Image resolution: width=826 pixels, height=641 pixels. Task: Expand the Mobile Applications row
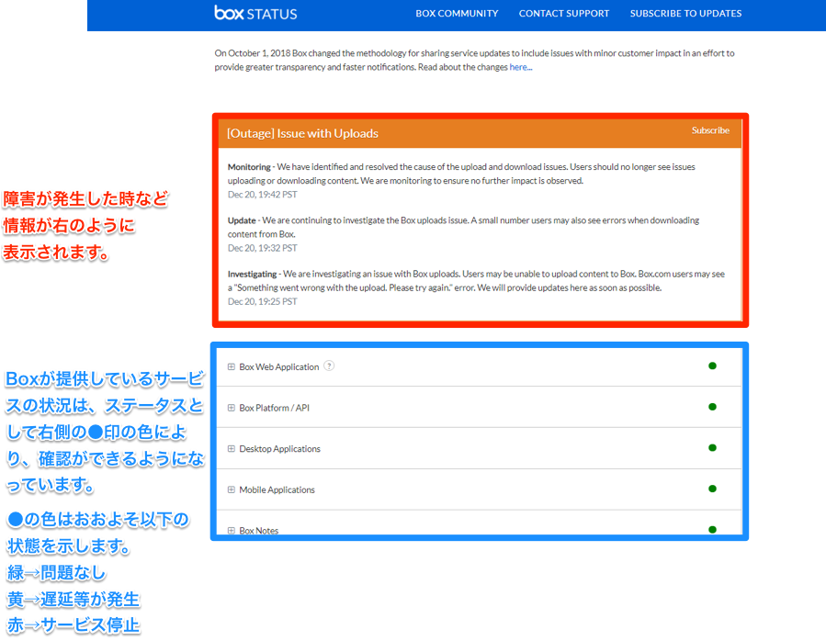(232, 489)
